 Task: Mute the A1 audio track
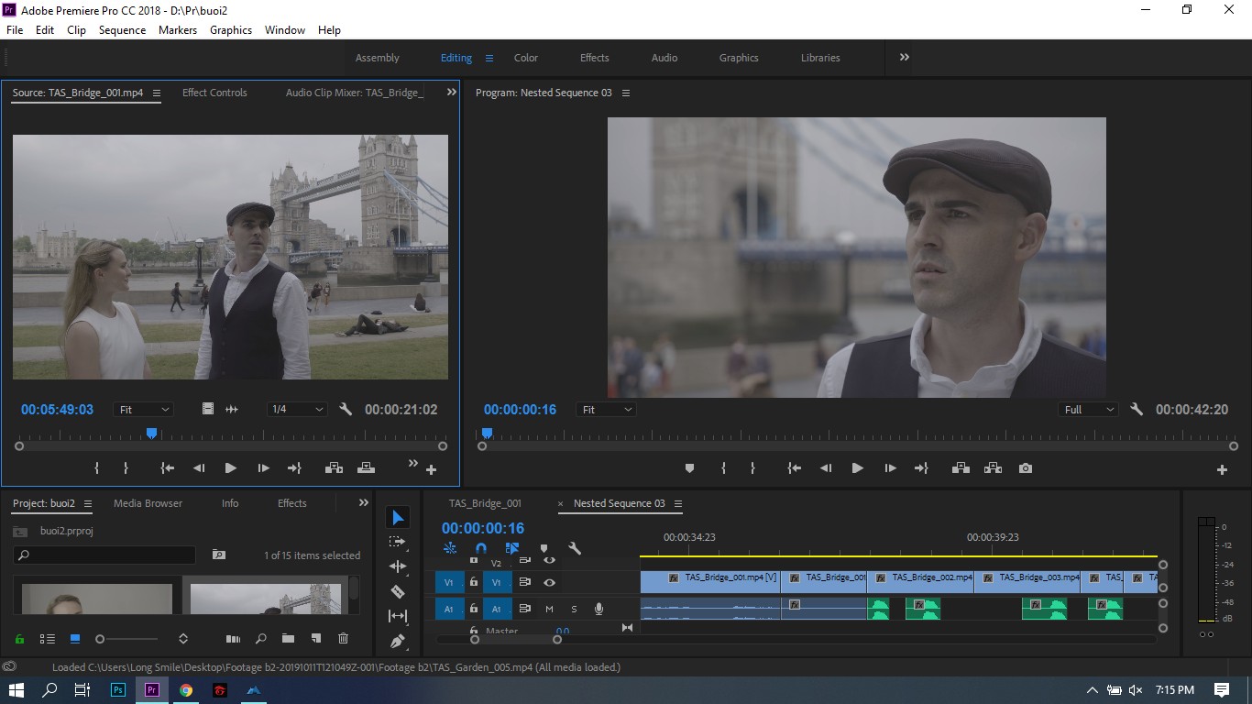pos(549,609)
